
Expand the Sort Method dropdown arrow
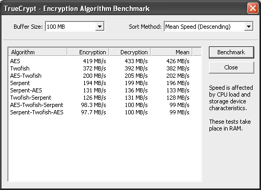click(x=248, y=27)
